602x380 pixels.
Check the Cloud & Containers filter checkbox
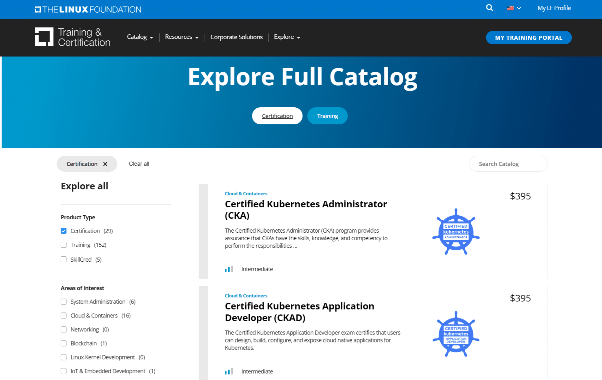[x=64, y=316]
